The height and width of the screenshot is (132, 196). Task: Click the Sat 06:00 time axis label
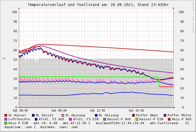59,111
